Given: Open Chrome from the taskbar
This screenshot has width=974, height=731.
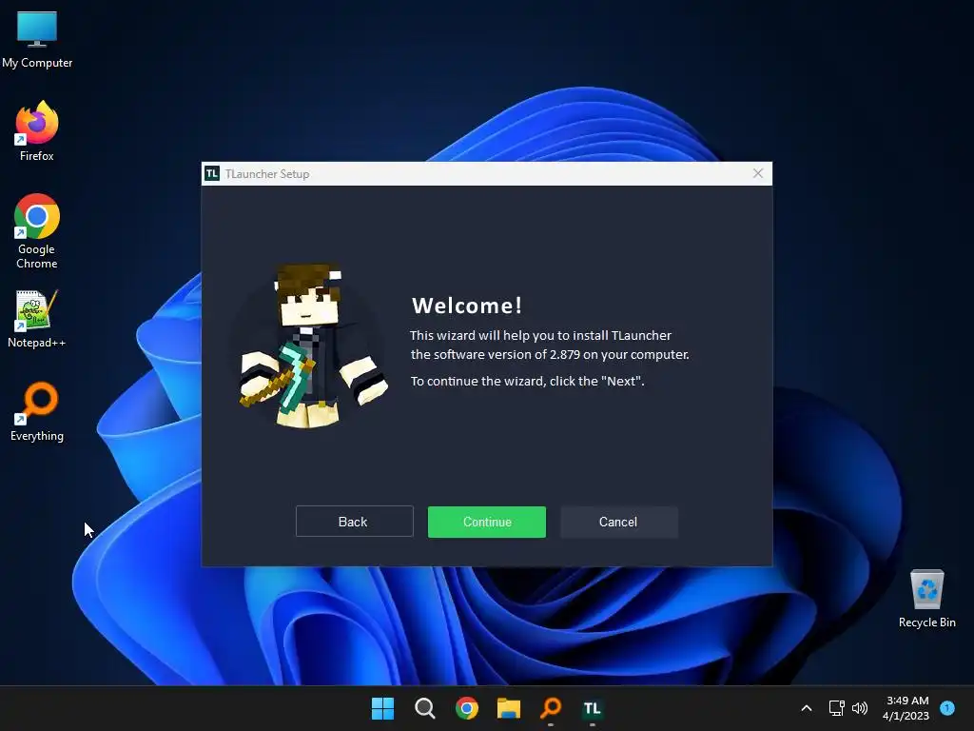Looking at the screenshot, I should (466, 708).
